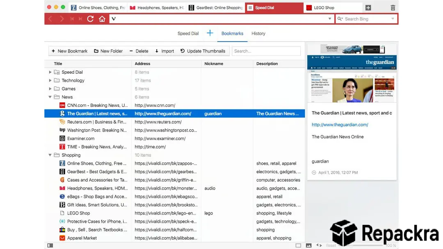
Task: Click the Reuters favicon
Action: tap(62, 122)
